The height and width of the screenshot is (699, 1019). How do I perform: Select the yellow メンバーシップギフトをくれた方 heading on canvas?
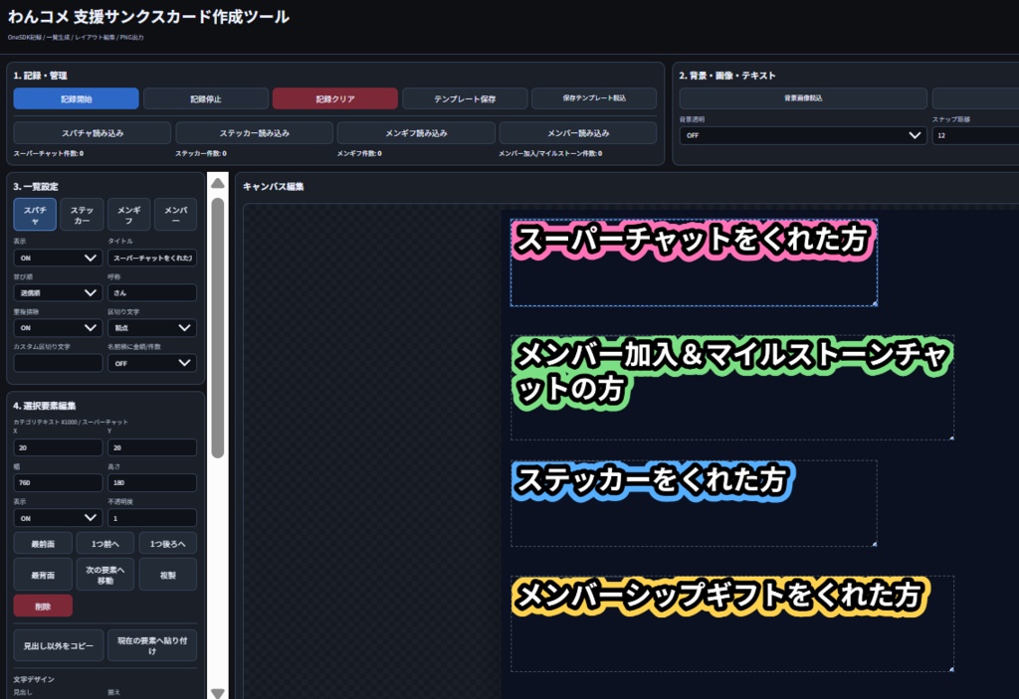point(720,596)
